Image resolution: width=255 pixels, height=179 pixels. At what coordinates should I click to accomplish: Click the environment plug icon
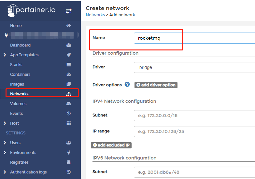point(6,35)
